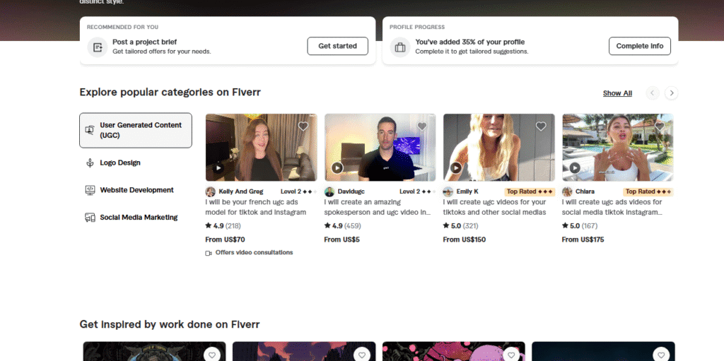Play Davidugc's video preview
Screen dimensions: 724x361
pos(337,168)
